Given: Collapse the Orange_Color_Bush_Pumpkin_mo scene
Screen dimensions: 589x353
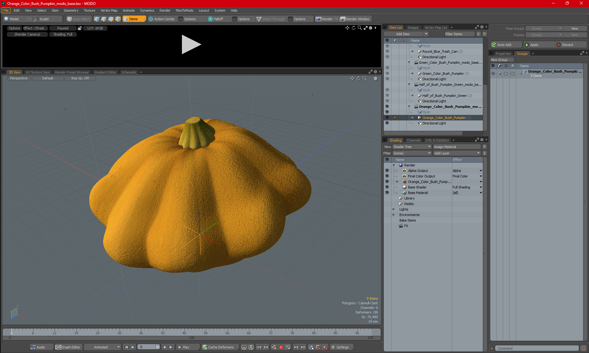Looking at the screenshot, I should (x=409, y=107).
